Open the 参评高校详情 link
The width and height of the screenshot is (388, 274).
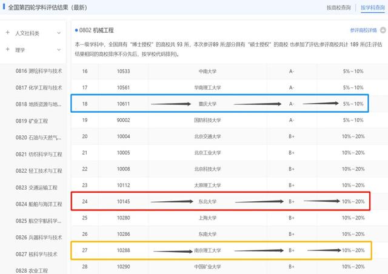tap(363, 30)
